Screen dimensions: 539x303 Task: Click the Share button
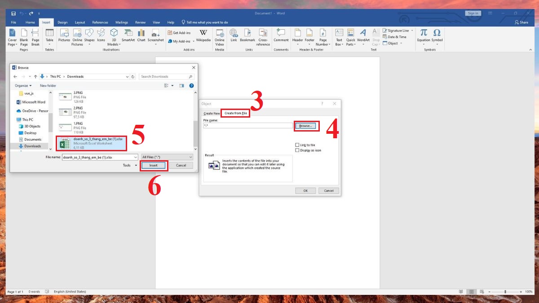[521, 22]
